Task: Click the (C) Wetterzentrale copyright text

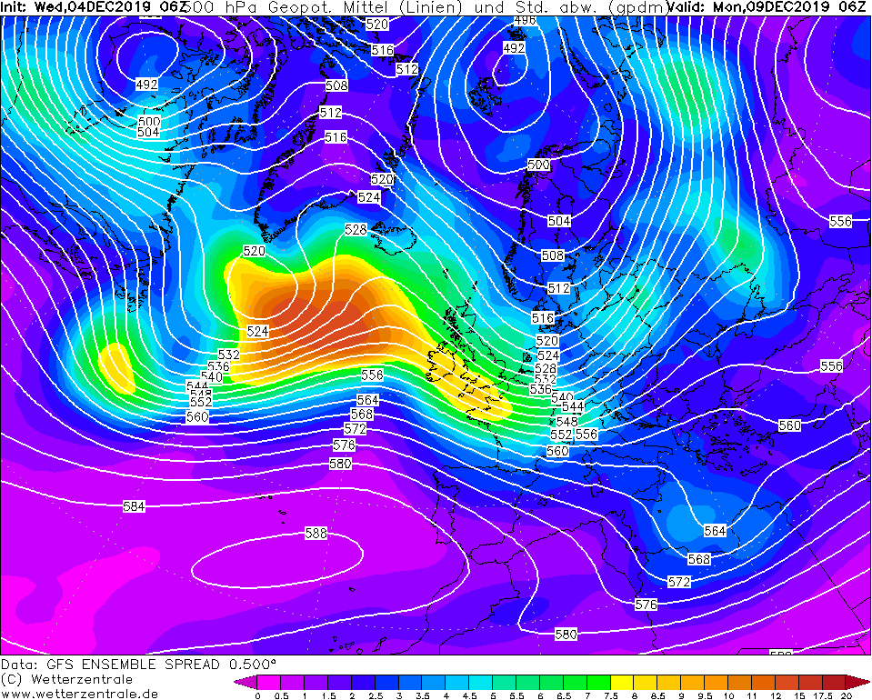Action: [x=66, y=679]
